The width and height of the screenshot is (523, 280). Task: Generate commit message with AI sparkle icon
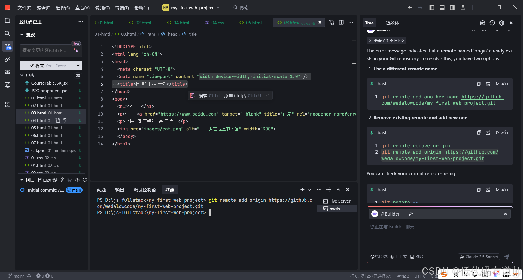tap(76, 51)
